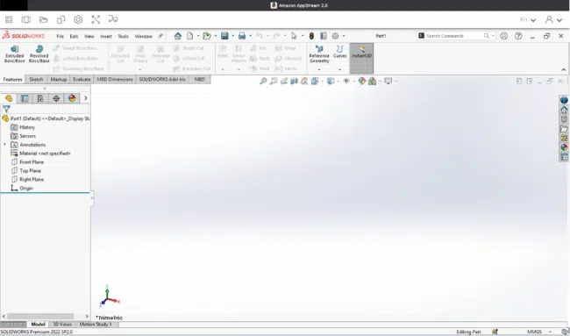Select the DimXpertManager crosshair tab
570x336 pixels.
coord(56,98)
